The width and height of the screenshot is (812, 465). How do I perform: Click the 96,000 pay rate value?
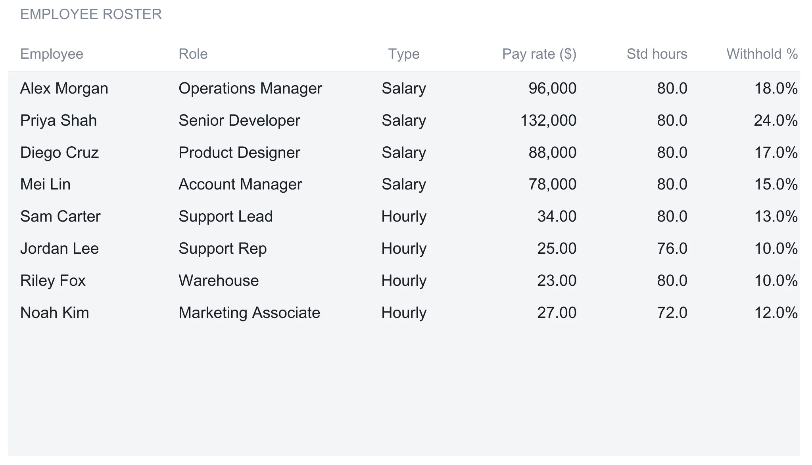tap(553, 88)
